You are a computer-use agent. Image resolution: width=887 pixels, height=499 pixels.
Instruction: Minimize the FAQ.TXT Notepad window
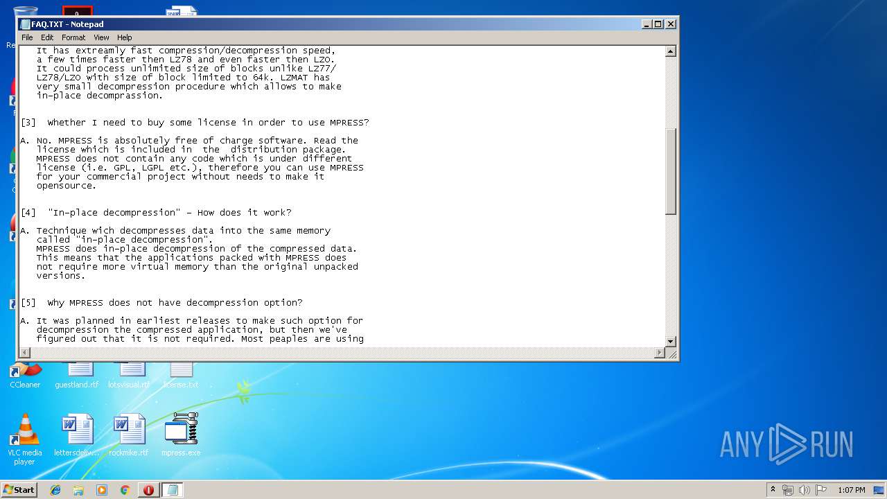tap(647, 24)
